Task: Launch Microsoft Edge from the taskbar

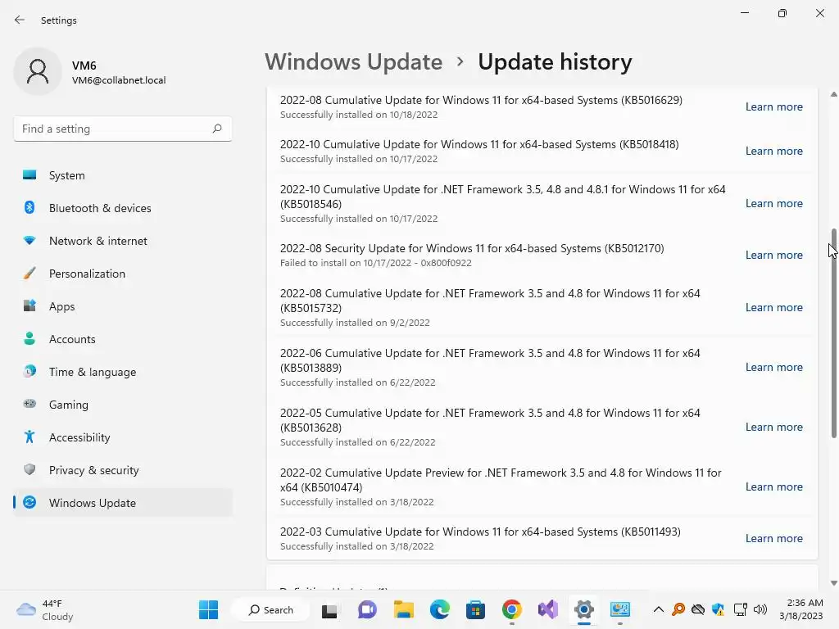Action: click(439, 609)
